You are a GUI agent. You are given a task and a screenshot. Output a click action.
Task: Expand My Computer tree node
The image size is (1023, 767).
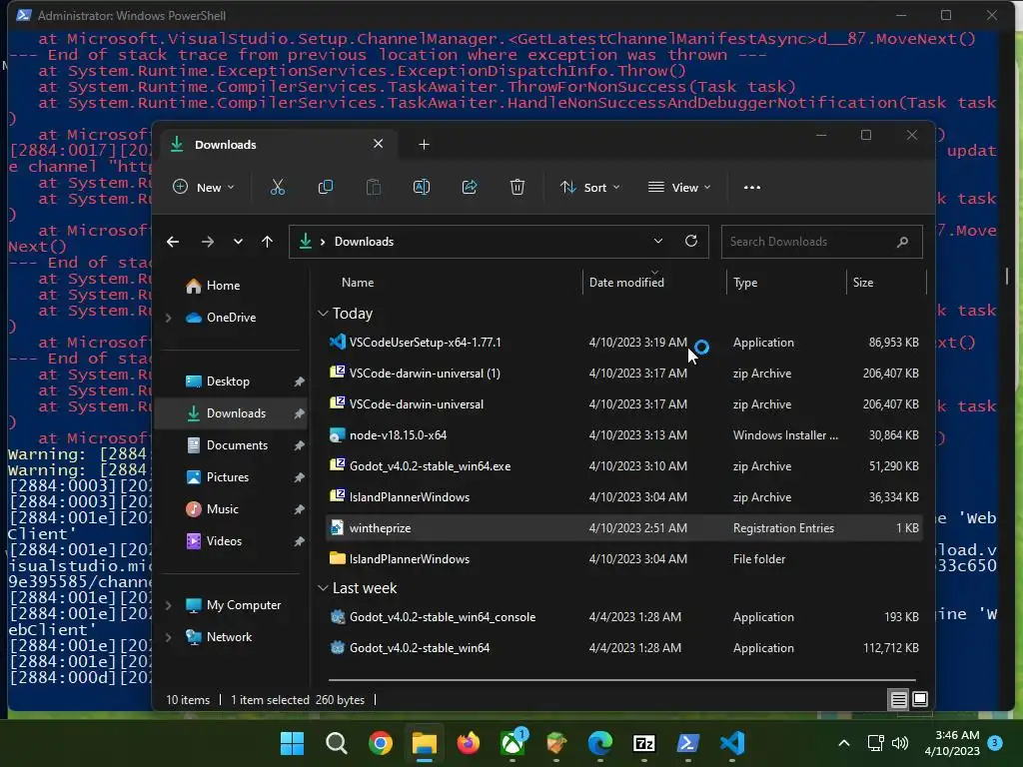tap(168, 605)
